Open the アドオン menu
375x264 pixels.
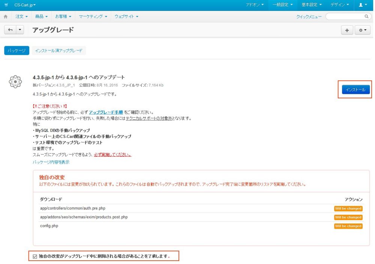(x=255, y=5)
